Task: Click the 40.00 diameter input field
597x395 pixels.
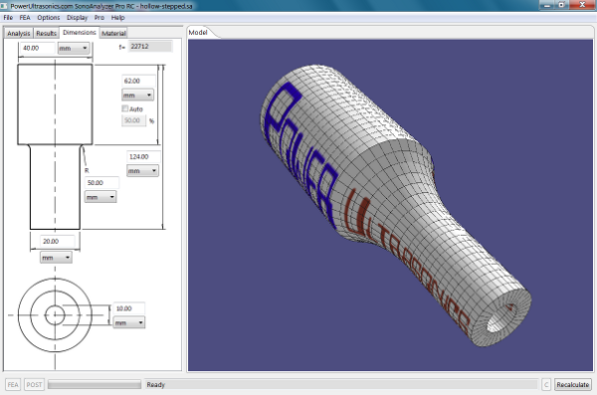Action: point(37,48)
